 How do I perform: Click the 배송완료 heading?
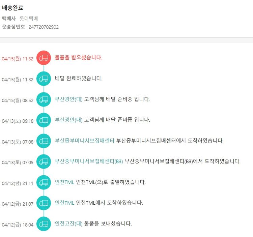click(x=12, y=8)
